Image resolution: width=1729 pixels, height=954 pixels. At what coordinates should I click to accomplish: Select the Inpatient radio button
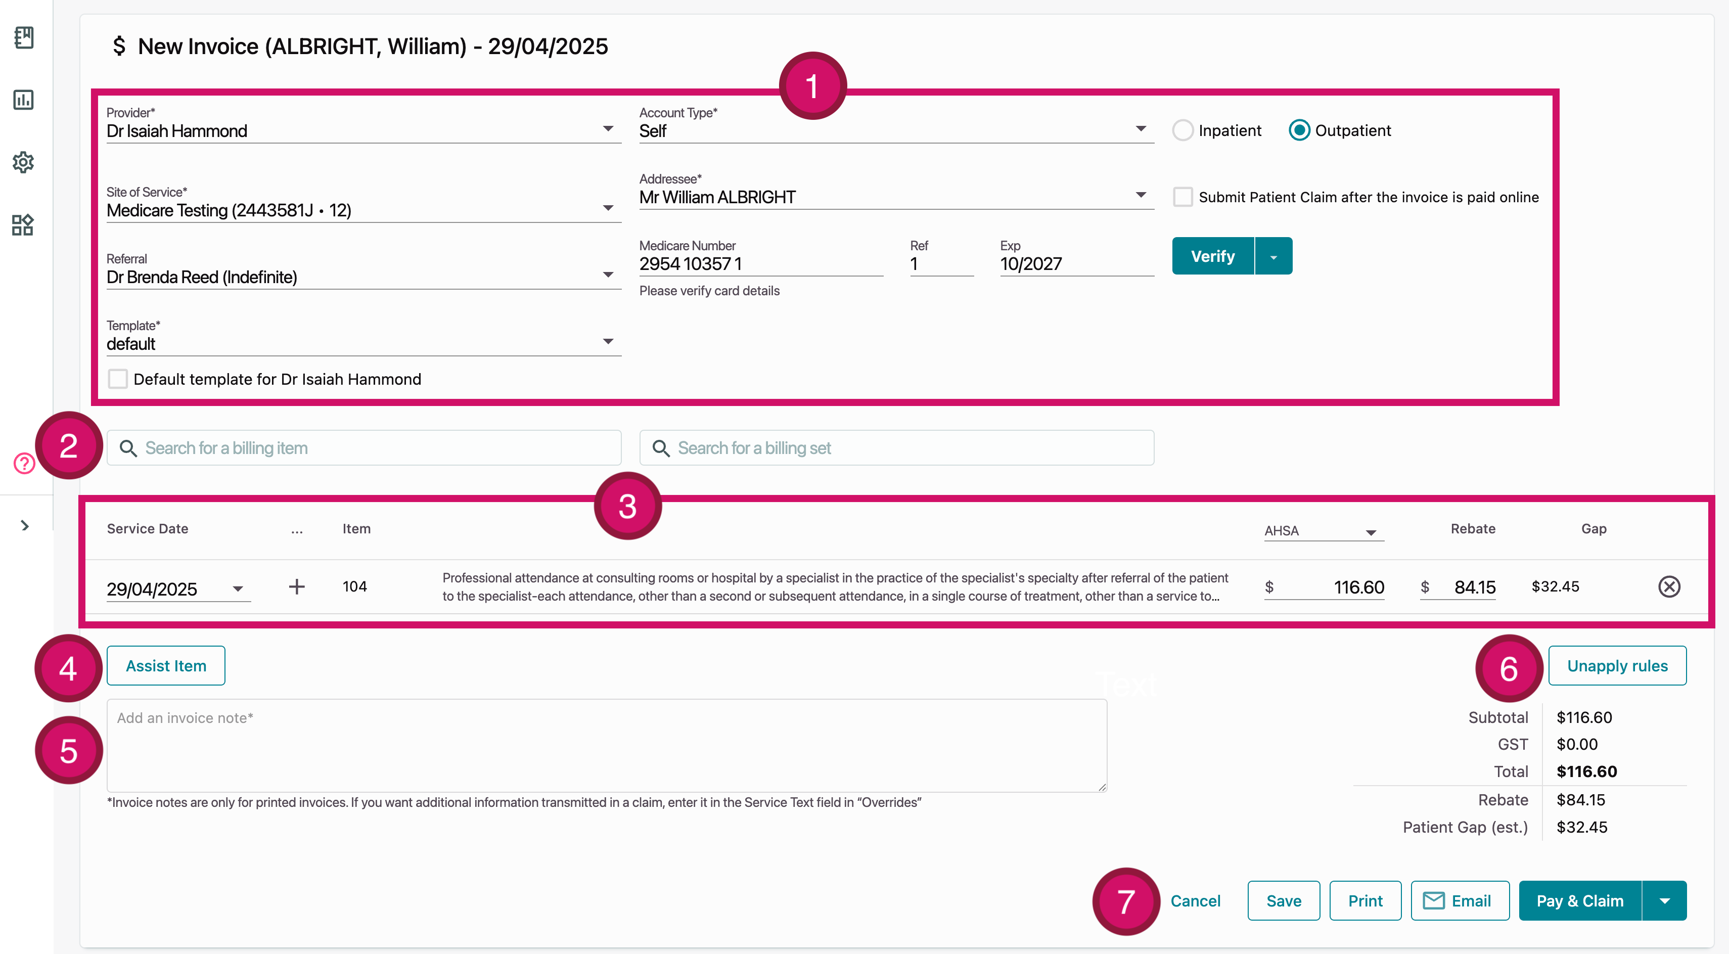tap(1182, 129)
